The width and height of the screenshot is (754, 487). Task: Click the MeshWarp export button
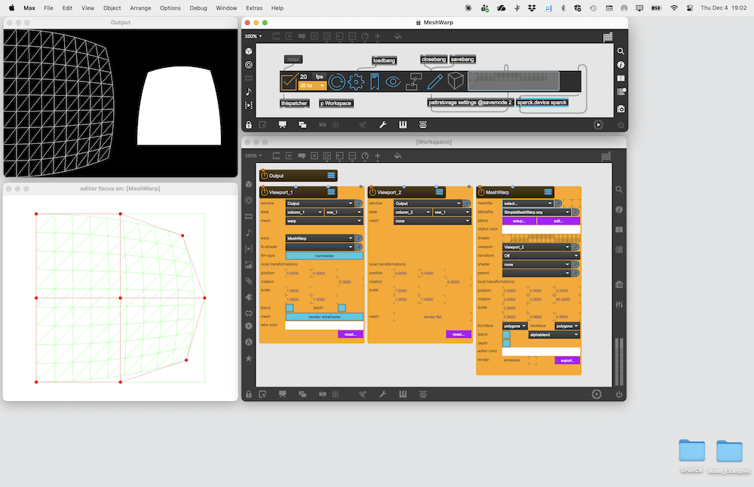pos(567,360)
